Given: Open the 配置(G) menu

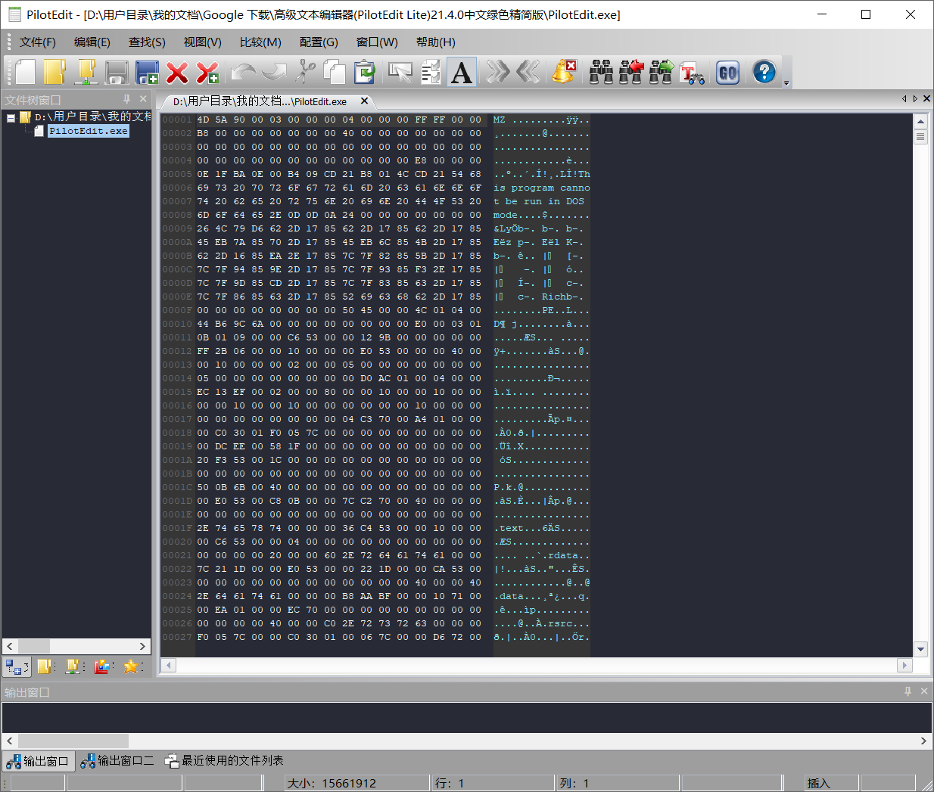Looking at the screenshot, I should pyautogui.click(x=319, y=42).
